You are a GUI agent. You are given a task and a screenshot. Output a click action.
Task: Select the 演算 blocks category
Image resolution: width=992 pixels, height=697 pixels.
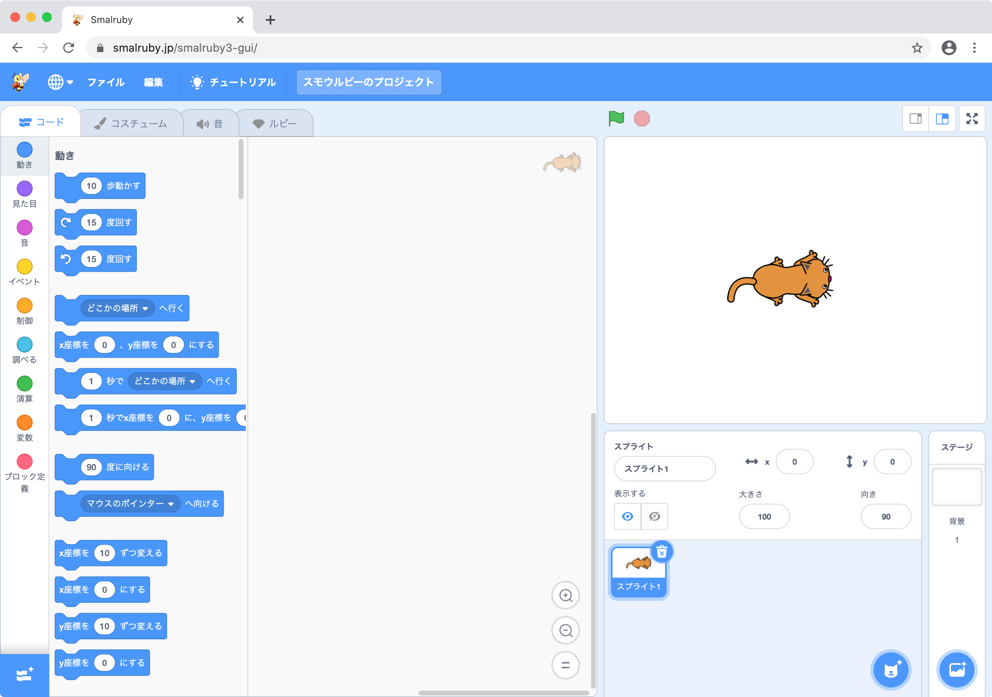click(25, 389)
